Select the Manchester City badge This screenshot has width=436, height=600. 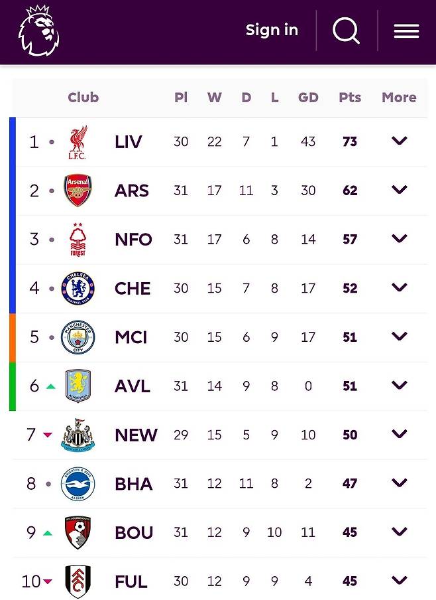(x=78, y=337)
